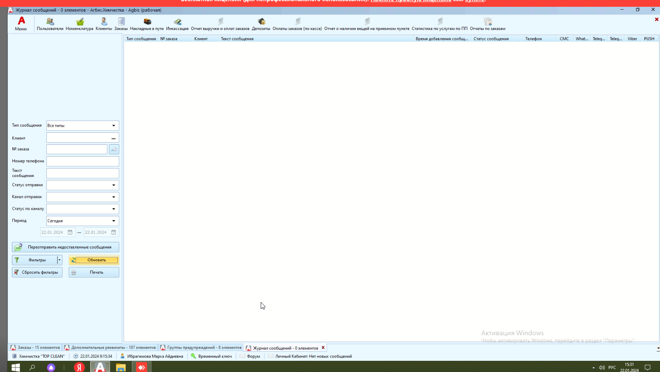Open Заказы toolbar item
Screen dimensions: 660x372
[x=121, y=24]
